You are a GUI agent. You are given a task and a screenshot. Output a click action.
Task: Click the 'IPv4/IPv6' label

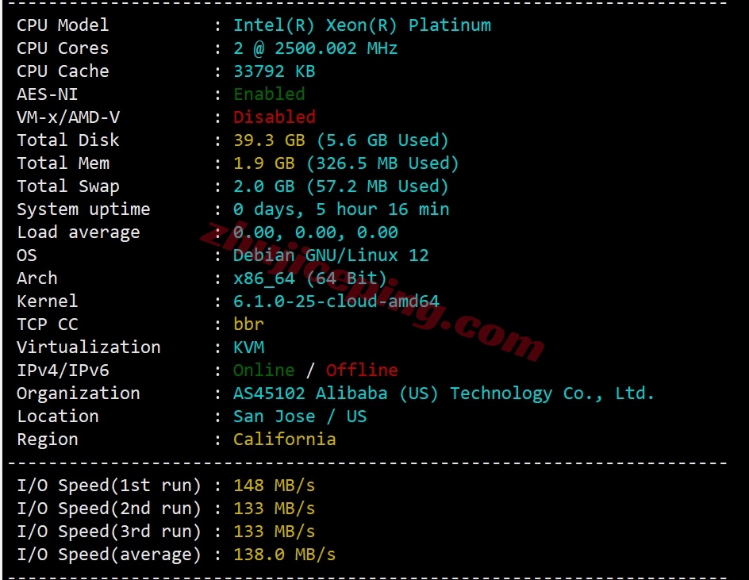pyautogui.click(x=63, y=371)
